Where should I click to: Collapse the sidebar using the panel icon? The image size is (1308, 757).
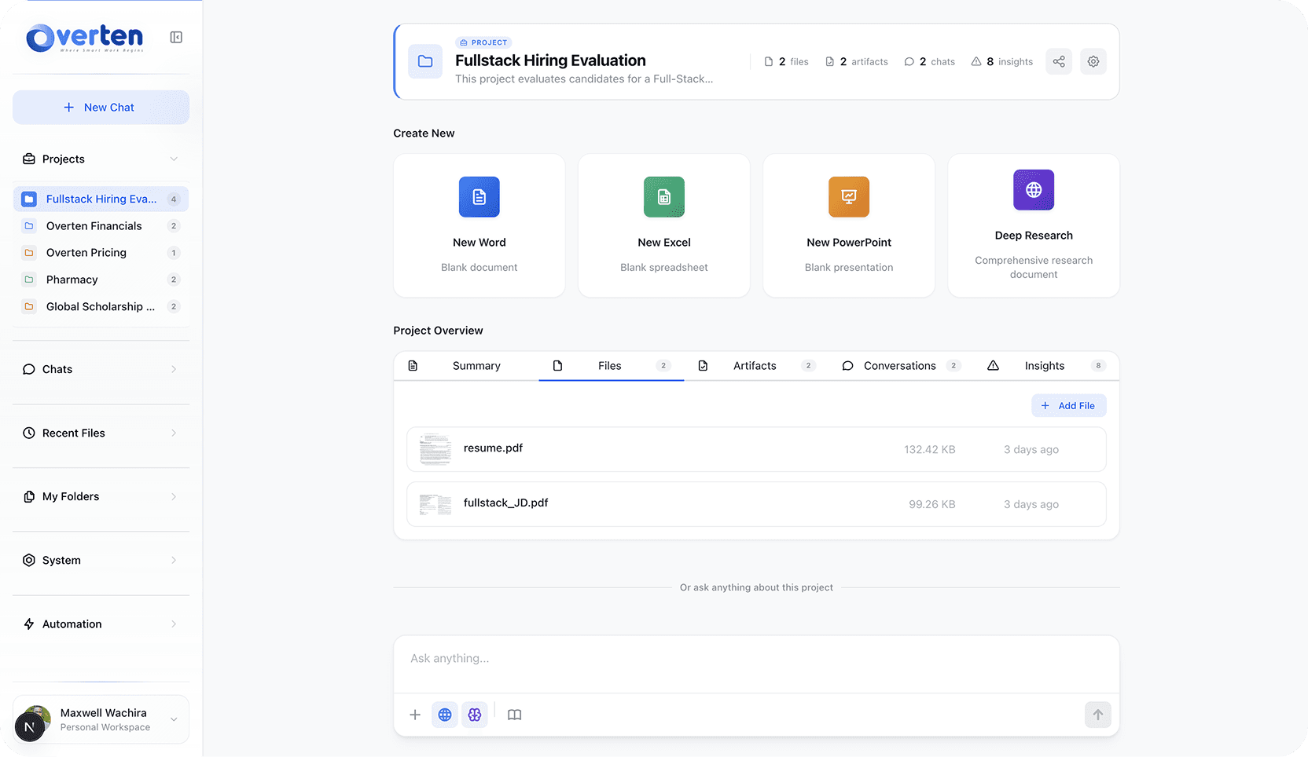pos(176,36)
